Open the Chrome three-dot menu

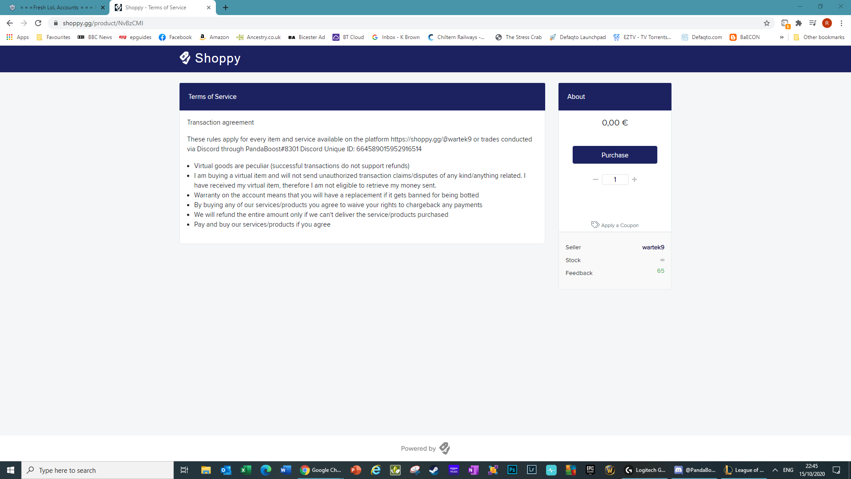tap(841, 23)
